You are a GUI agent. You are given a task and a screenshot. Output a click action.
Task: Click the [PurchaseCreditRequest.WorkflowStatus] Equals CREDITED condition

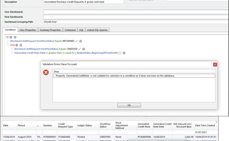(x=46, y=49)
